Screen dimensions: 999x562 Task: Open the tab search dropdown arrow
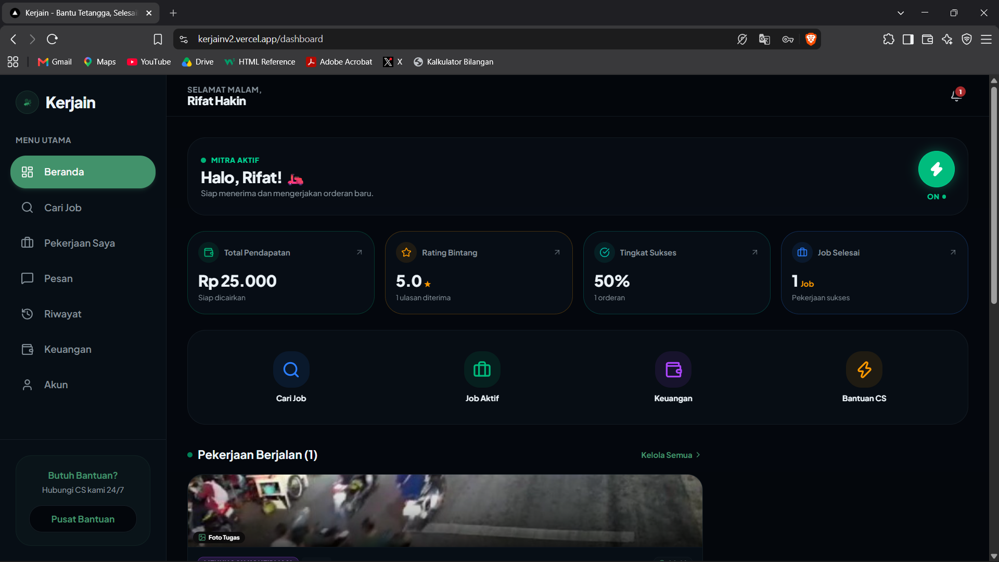coord(901,13)
